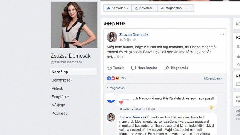
Task: Go to the Videók section
Action: [x=57, y=88]
